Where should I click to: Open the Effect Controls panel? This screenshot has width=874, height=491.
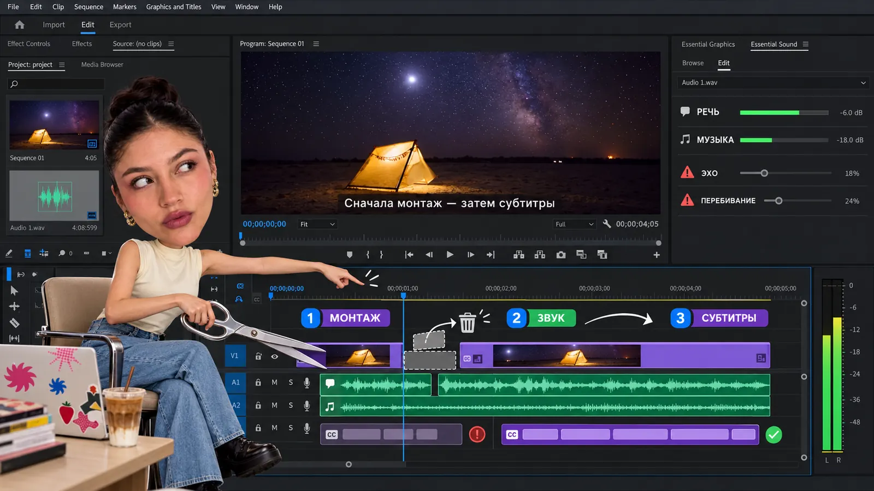coord(28,44)
